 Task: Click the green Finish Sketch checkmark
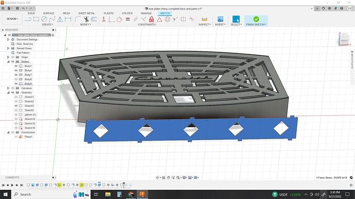click(x=256, y=19)
